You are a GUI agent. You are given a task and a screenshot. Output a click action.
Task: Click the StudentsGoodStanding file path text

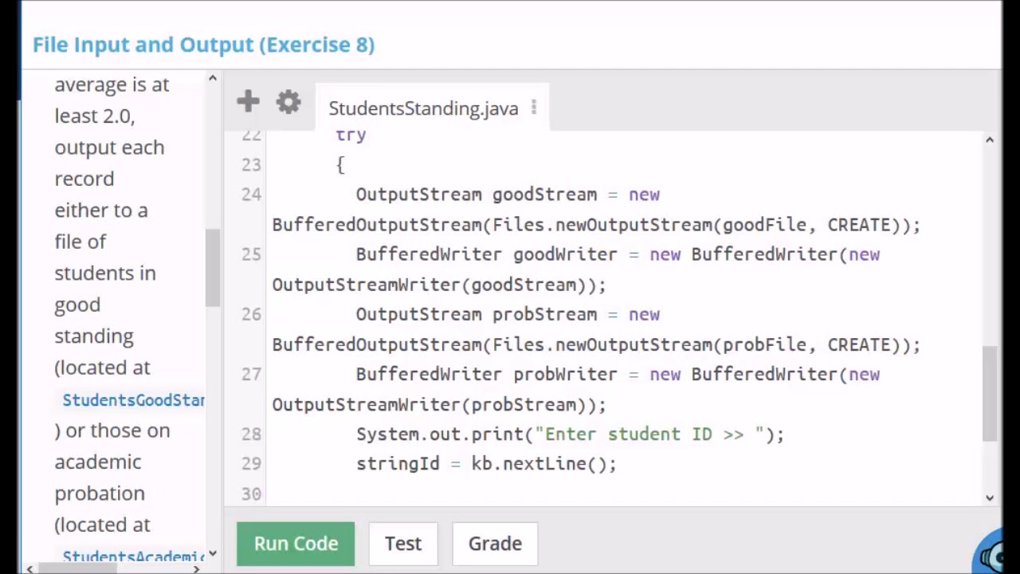click(133, 399)
